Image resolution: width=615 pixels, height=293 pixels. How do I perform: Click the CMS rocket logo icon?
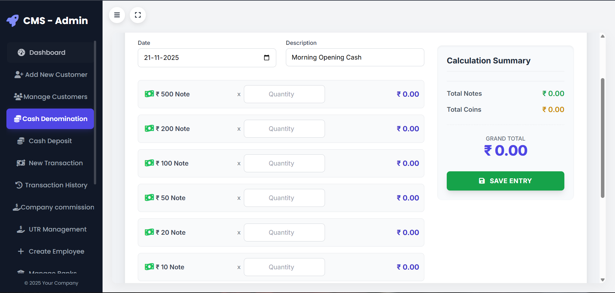coord(13,21)
